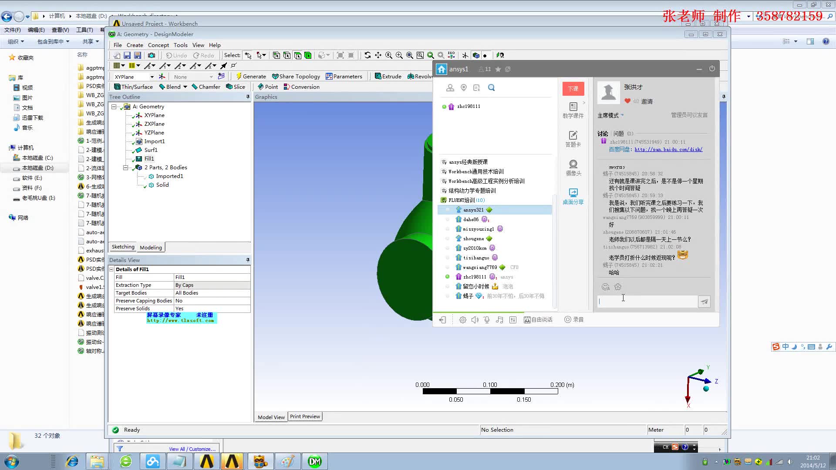This screenshot has width=836, height=470.
Task: Open the Tools menu in DesignModeler
Action: coord(180,45)
